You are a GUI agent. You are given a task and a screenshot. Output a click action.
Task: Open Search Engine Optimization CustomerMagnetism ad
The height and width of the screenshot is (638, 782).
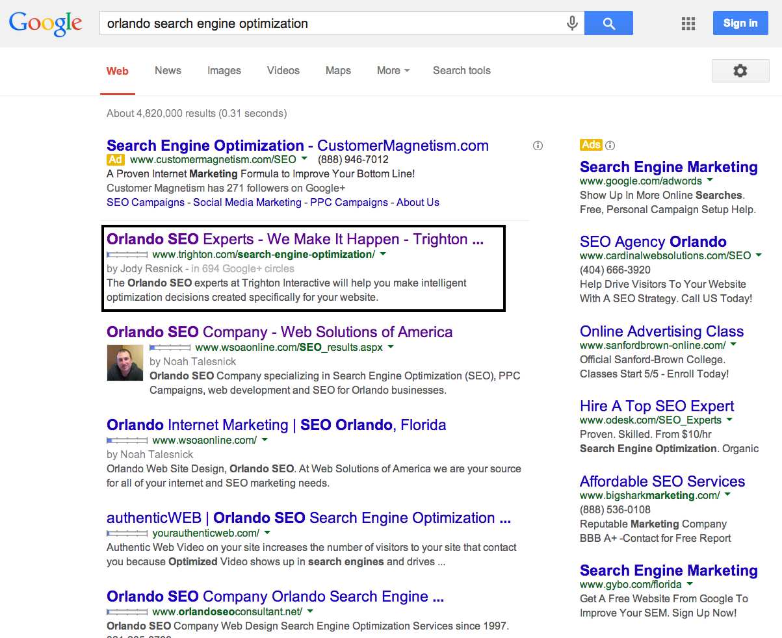click(x=298, y=146)
